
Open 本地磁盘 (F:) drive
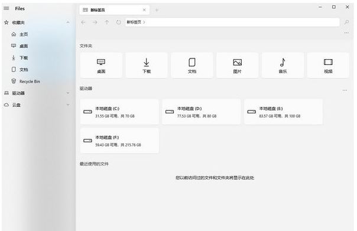click(x=119, y=141)
